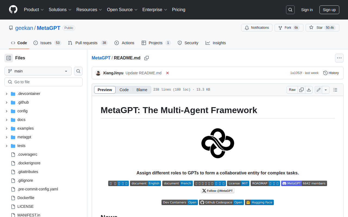Open the more file actions ellipsis menu
Viewport: 348px width, 217px height.
pyautogui.click(x=339, y=58)
